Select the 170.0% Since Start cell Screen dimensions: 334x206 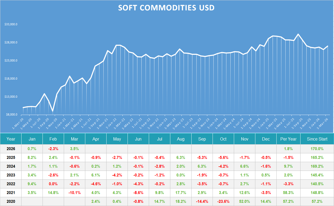click(x=317, y=149)
